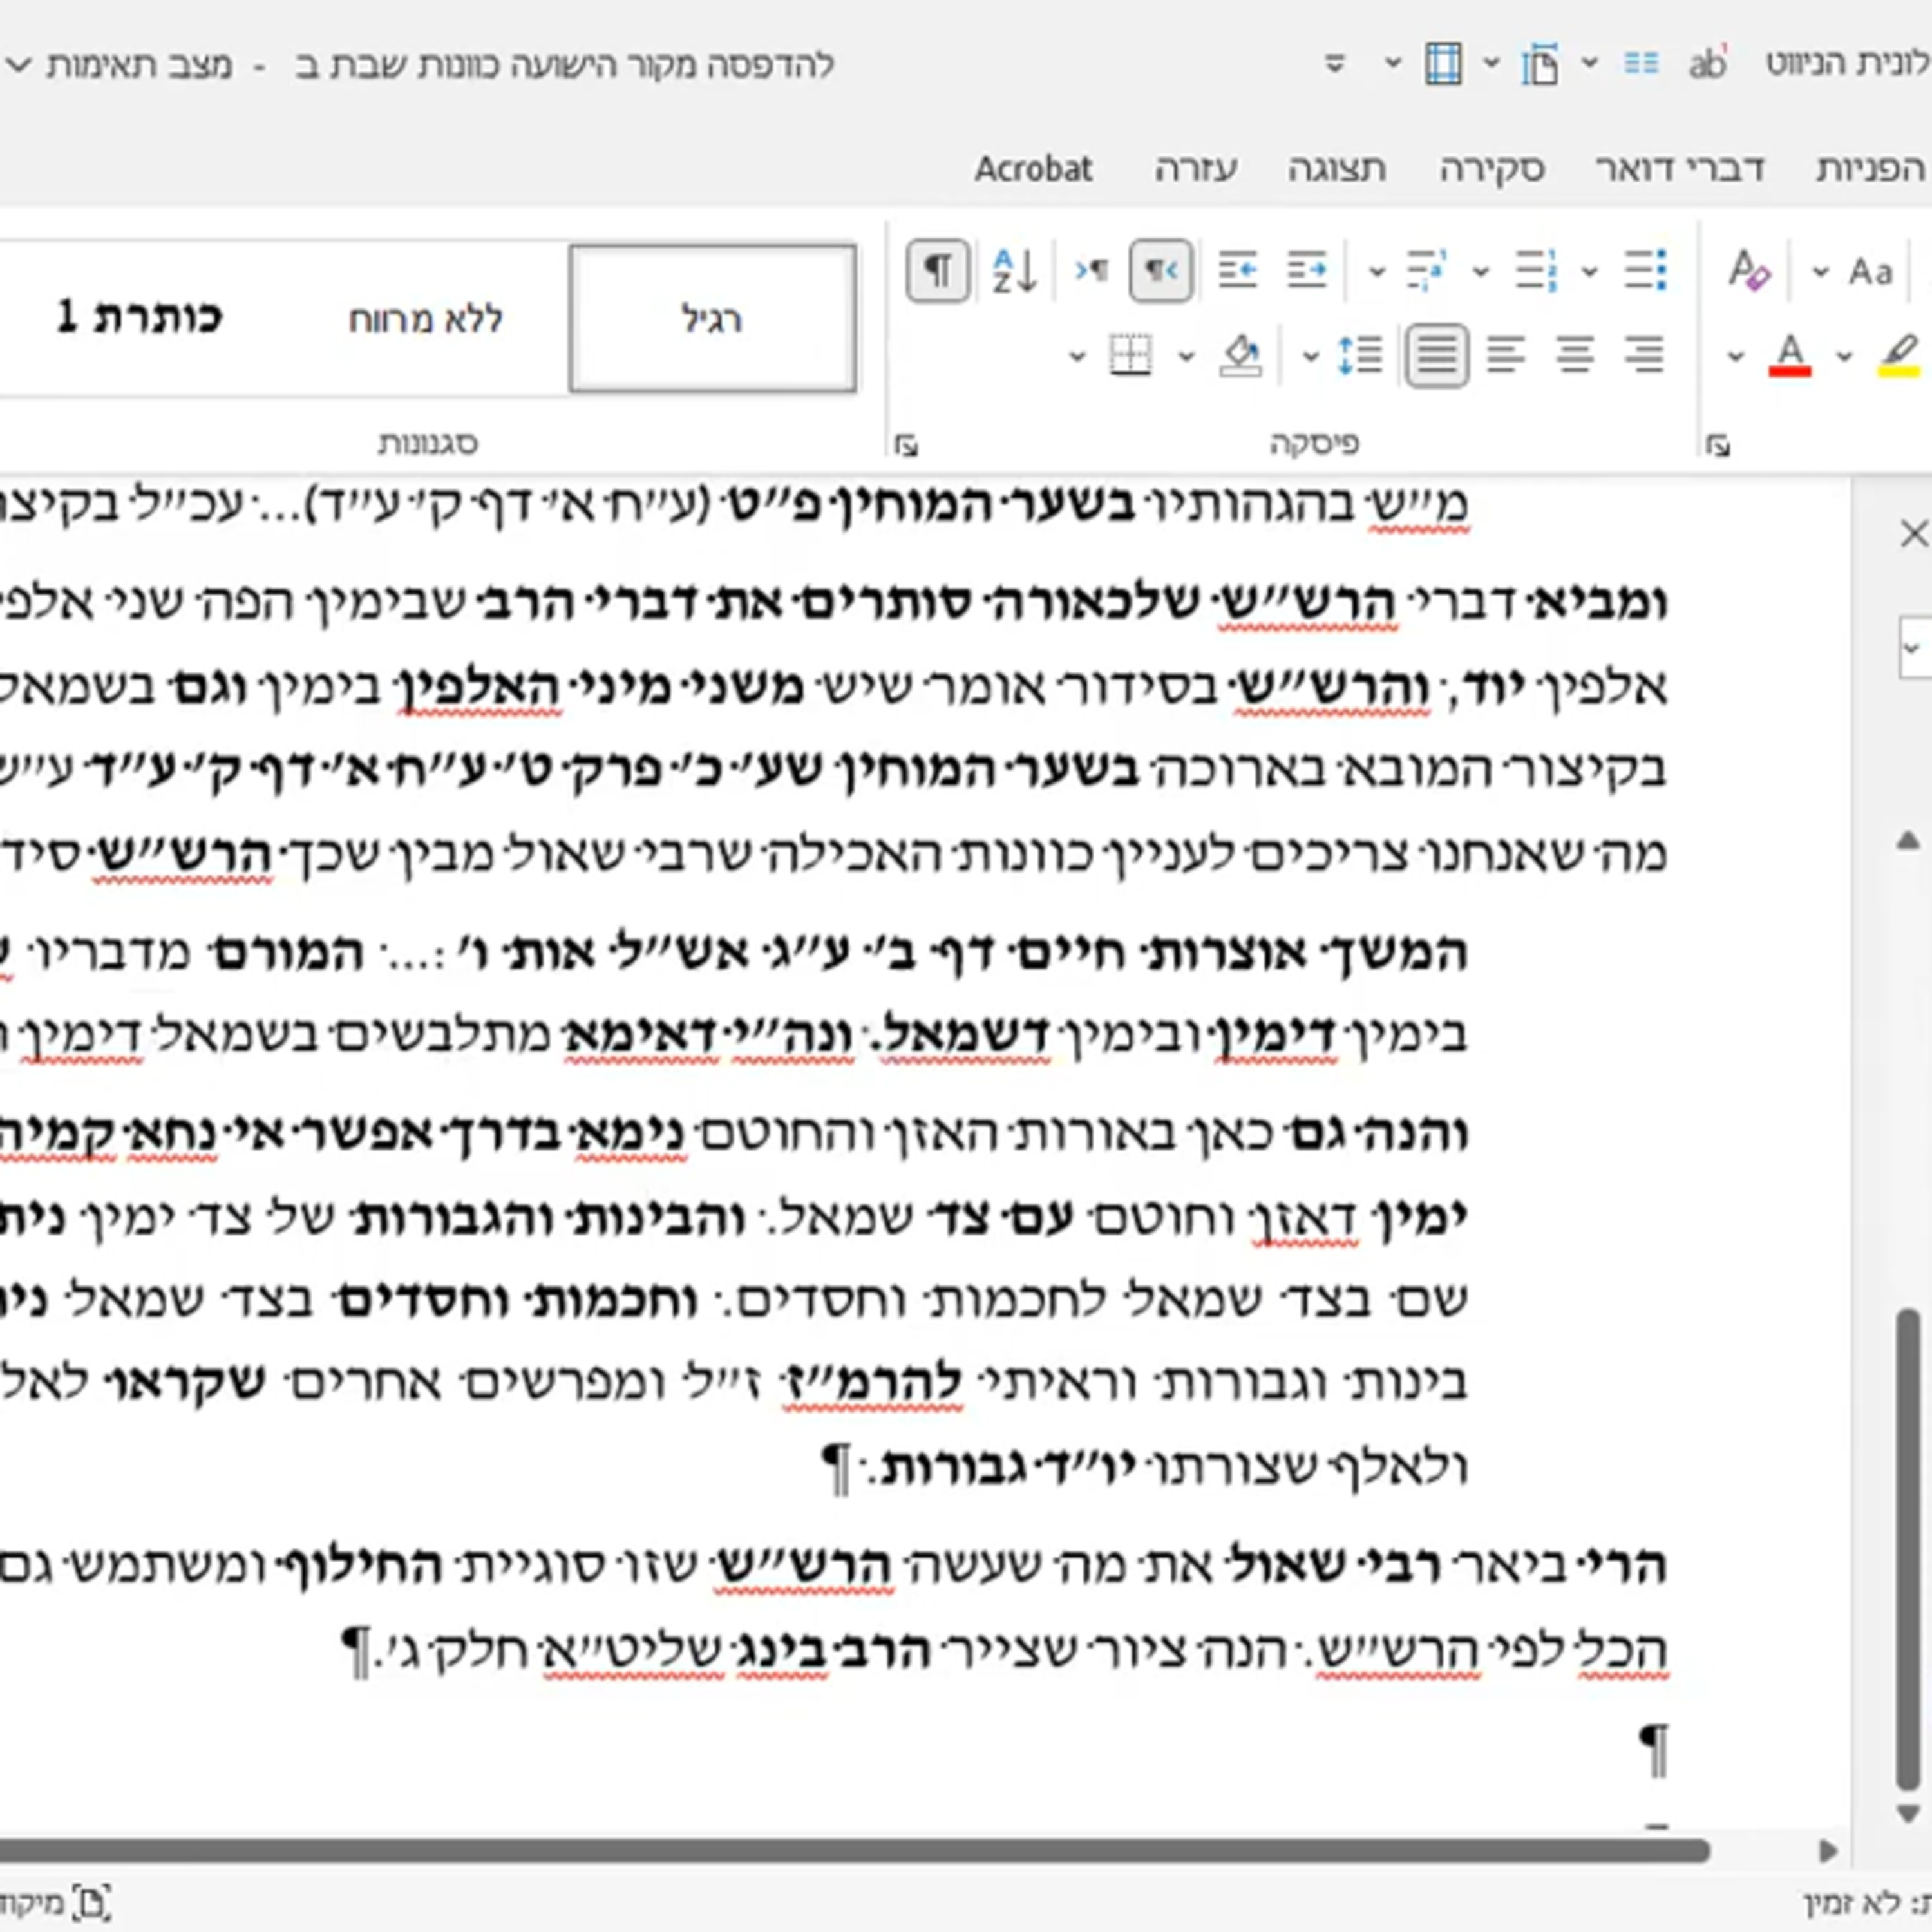Clear all text formatting
1932x1932 pixels.
[1749, 270]
